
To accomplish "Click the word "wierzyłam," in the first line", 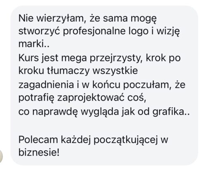I will (x=61, y=19).
